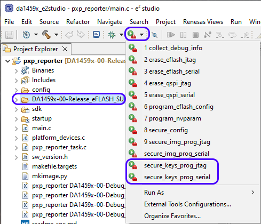The height and width of the screenshot is (224, 261).
Task: Run secure_keys_prog_serial tool
Action: (193, 177)
